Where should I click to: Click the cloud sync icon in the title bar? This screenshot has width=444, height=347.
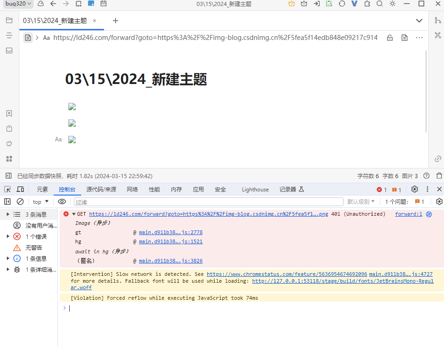point(40,4)
